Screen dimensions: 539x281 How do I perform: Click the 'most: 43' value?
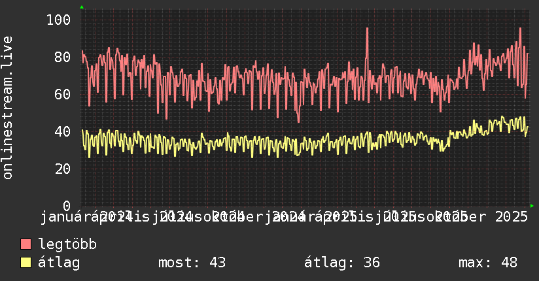192,263
